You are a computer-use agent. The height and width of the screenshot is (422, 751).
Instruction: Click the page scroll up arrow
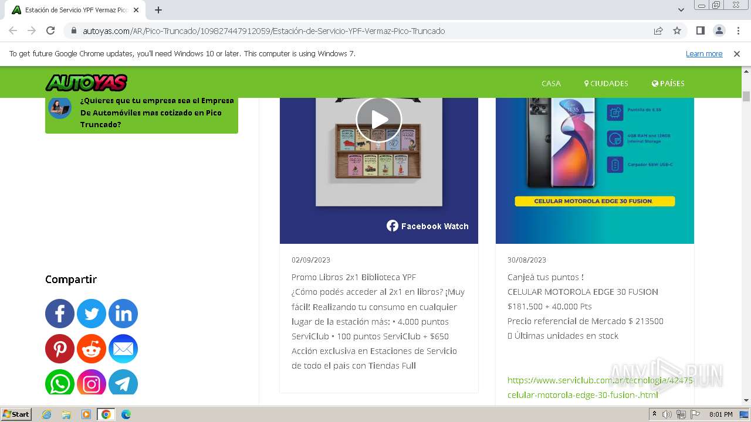(x=746, y=71)
